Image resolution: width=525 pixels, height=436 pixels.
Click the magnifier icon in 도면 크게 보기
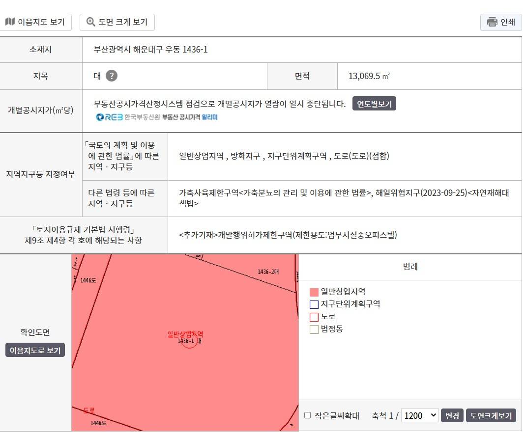pos(91,22)
